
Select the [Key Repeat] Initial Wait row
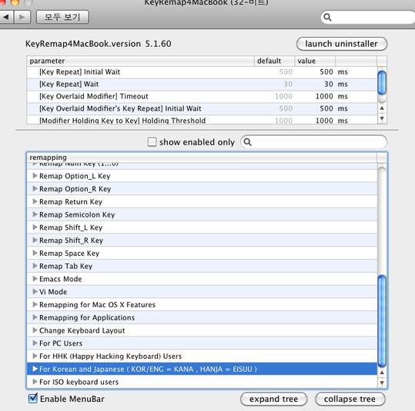click(x=202, y=72)
